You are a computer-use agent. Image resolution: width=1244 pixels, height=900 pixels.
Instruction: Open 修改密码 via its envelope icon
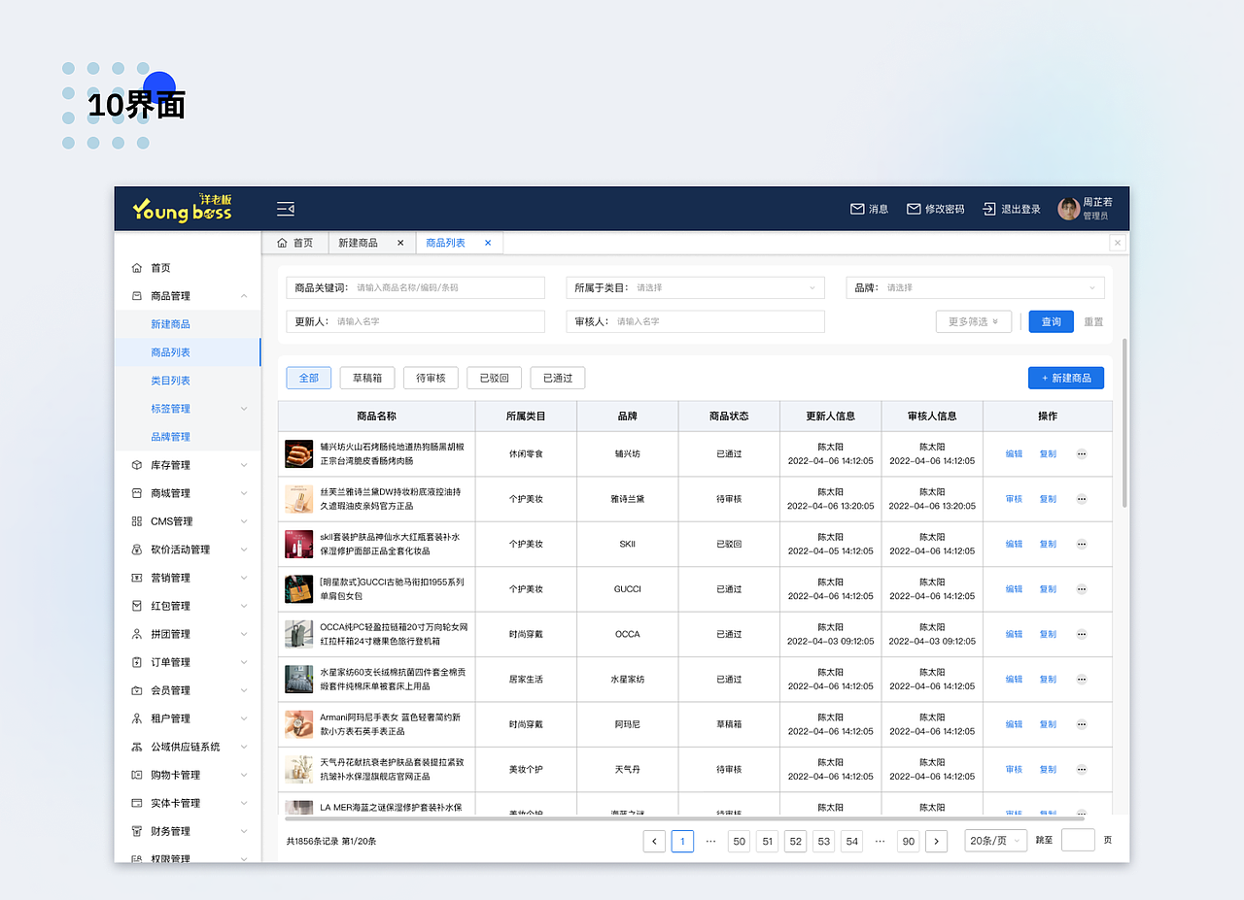pyautogui.click(x=914, y=208)
